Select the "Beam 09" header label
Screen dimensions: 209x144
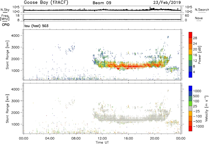click(x=102, y=3)
